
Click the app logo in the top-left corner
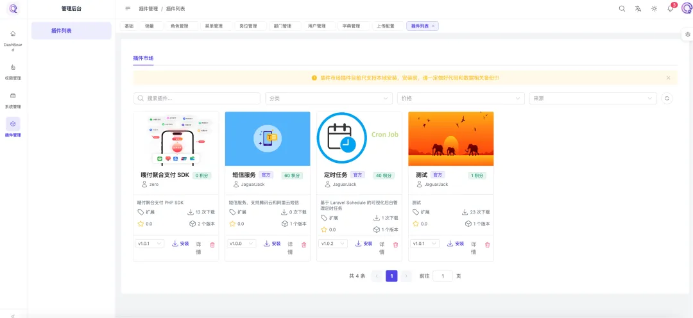[x=13, y=8]
